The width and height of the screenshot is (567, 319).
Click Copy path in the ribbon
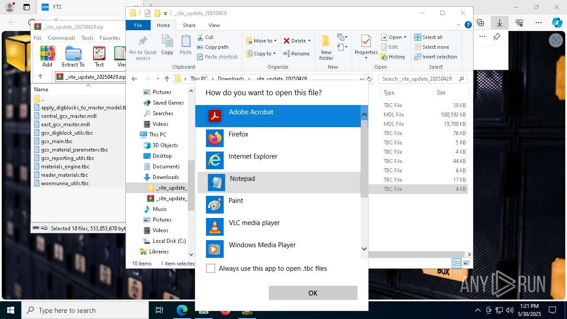(213, 47)
